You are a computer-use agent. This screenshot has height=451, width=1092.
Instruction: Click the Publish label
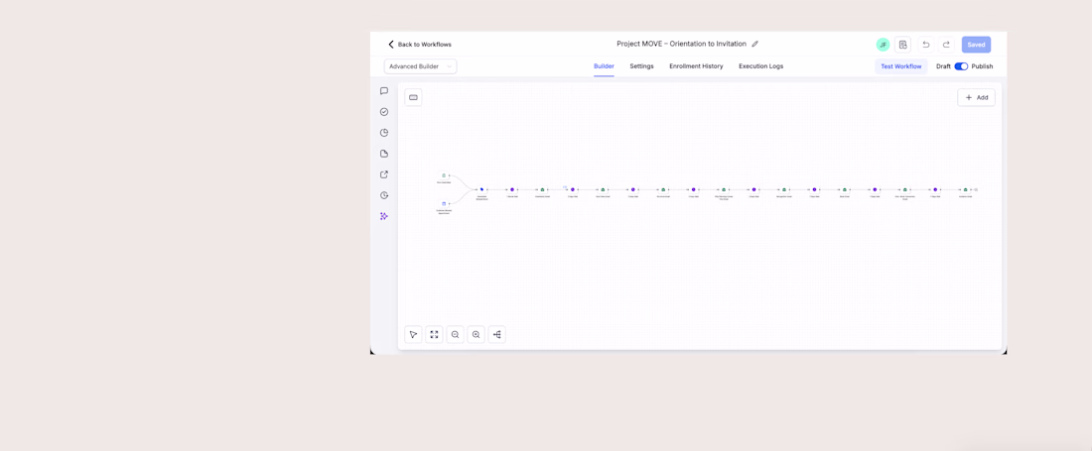click(982, 66)
